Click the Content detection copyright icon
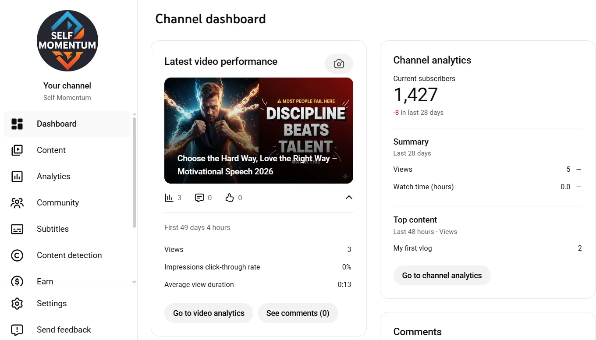The width and height of the screenshot is (596, 340). (17, 255)
